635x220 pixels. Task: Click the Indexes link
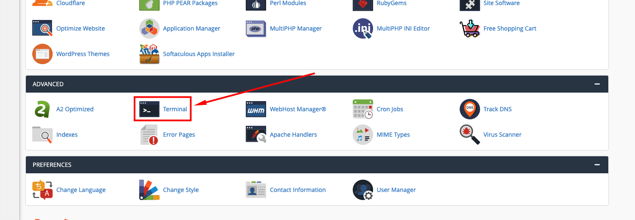[67, 135]
